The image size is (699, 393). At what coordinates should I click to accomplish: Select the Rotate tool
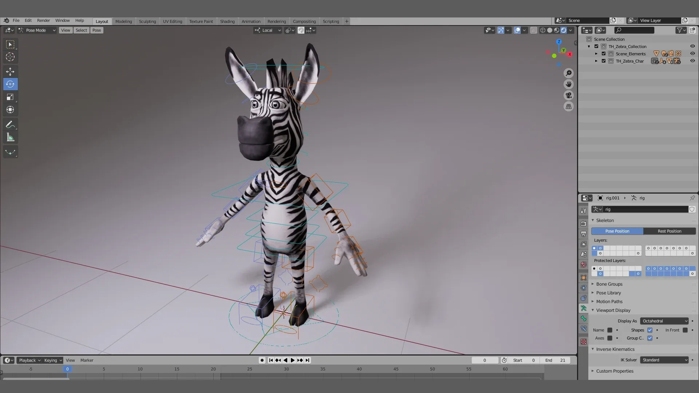[10, 84]
